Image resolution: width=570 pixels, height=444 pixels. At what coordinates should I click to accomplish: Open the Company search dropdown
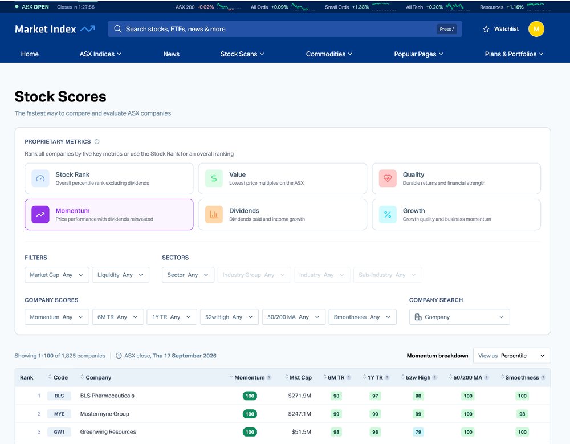459,317
